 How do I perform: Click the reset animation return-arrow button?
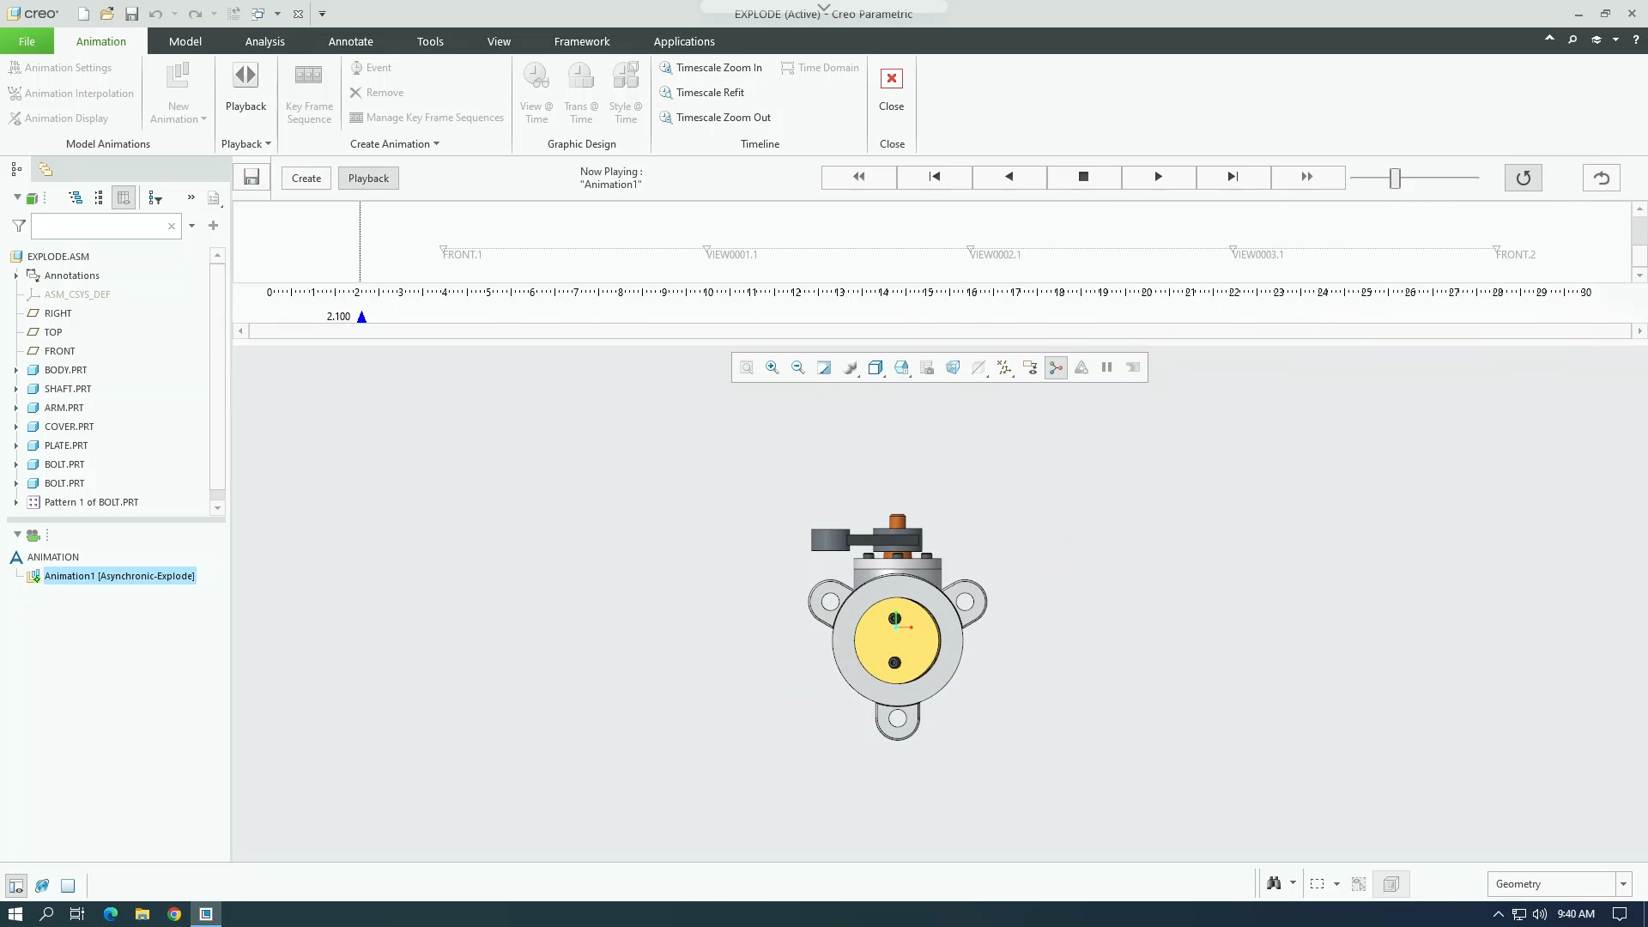click(1601, 178)
